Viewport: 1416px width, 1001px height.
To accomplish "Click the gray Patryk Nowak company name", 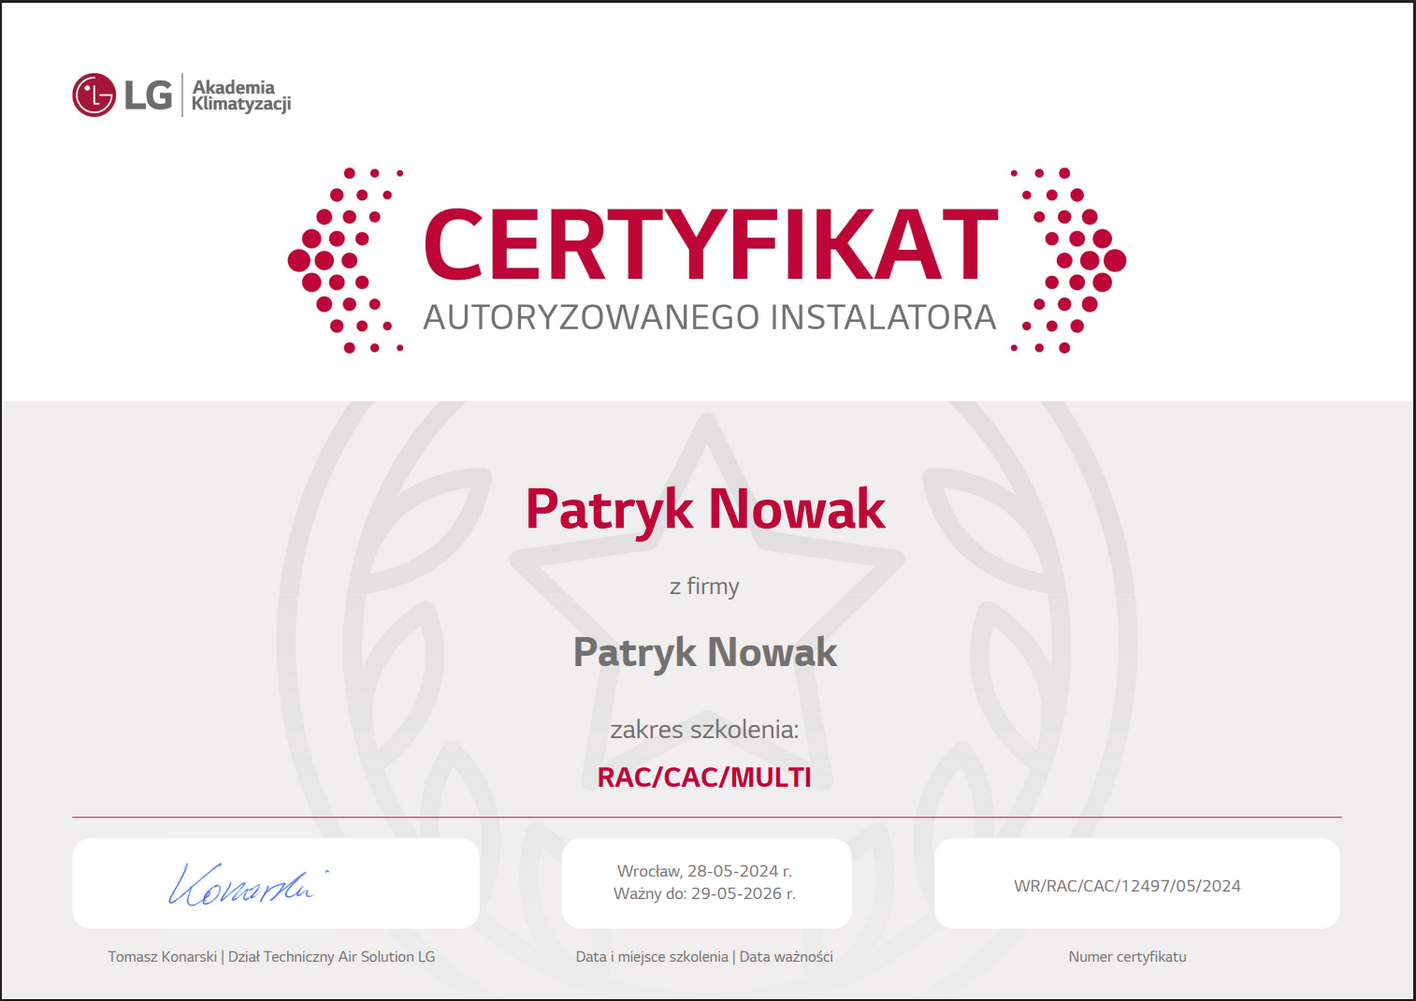I will coord(705,652).
